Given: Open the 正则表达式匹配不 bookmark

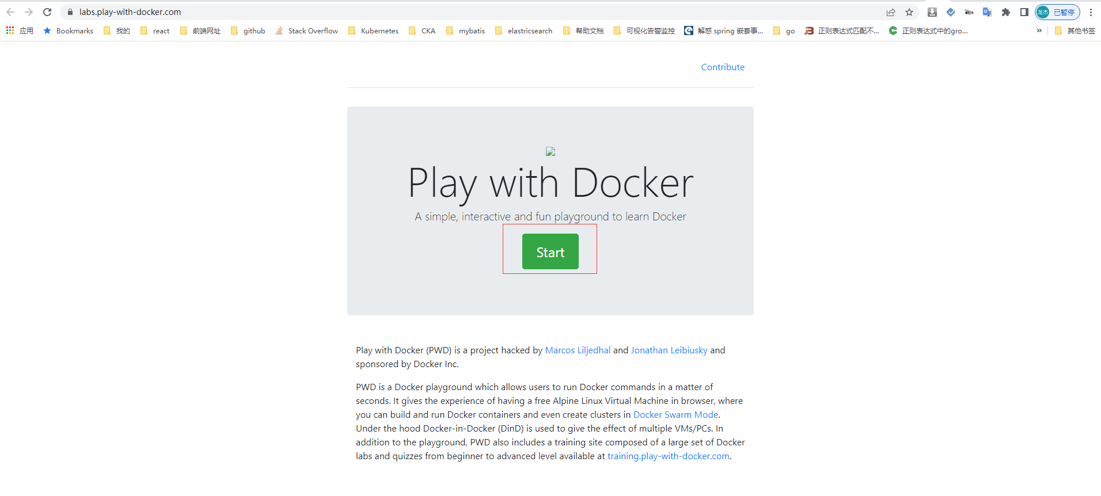Looking at the screenshot, I should [842, 31].
